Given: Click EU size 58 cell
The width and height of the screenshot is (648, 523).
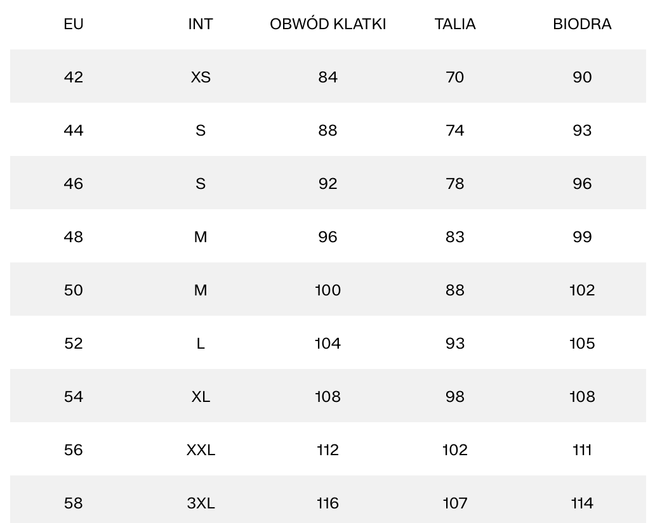Looking at the screenshot, I should pos(74,503).
